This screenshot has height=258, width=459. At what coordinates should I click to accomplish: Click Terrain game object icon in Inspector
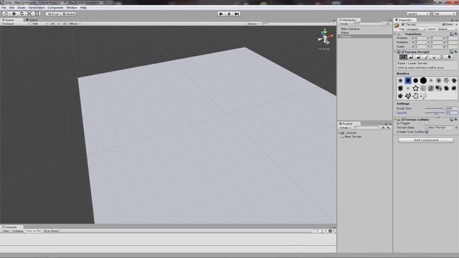pyautogui.click(x=397, y=26)
